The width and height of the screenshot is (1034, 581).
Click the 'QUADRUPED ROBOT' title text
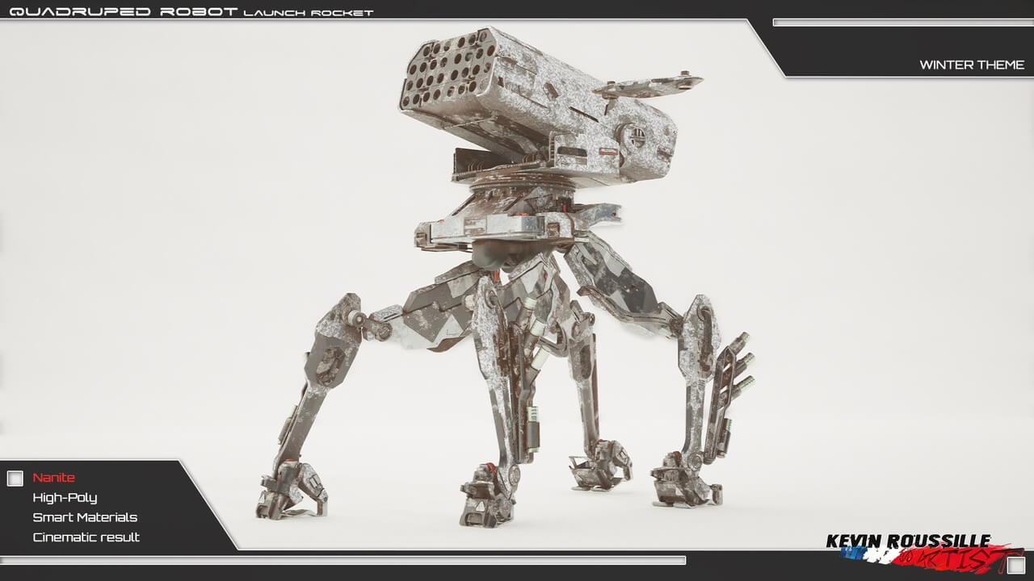point(123,11)
